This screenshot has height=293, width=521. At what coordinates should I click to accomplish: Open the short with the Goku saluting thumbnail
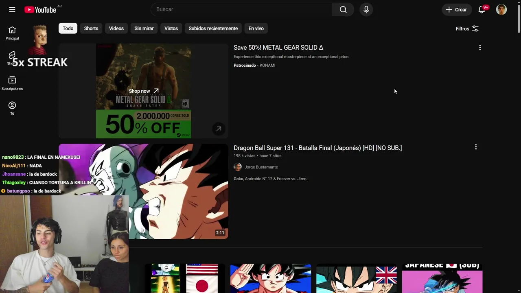[271, 278]
